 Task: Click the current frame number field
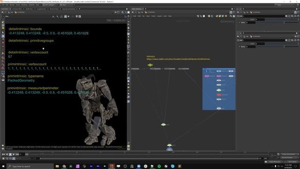pyautogui.click(x=22, y=154)
